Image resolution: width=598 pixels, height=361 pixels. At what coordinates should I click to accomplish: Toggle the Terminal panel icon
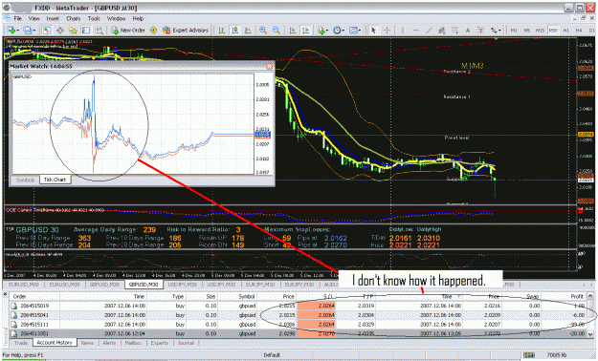pyautogui.click(x=86, y=31)
